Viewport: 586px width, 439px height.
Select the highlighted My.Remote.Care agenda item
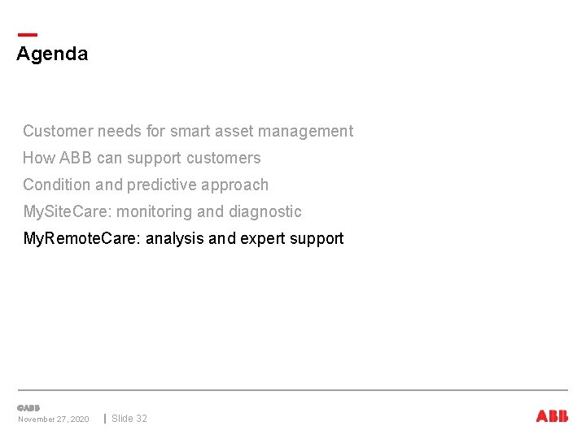183,238
